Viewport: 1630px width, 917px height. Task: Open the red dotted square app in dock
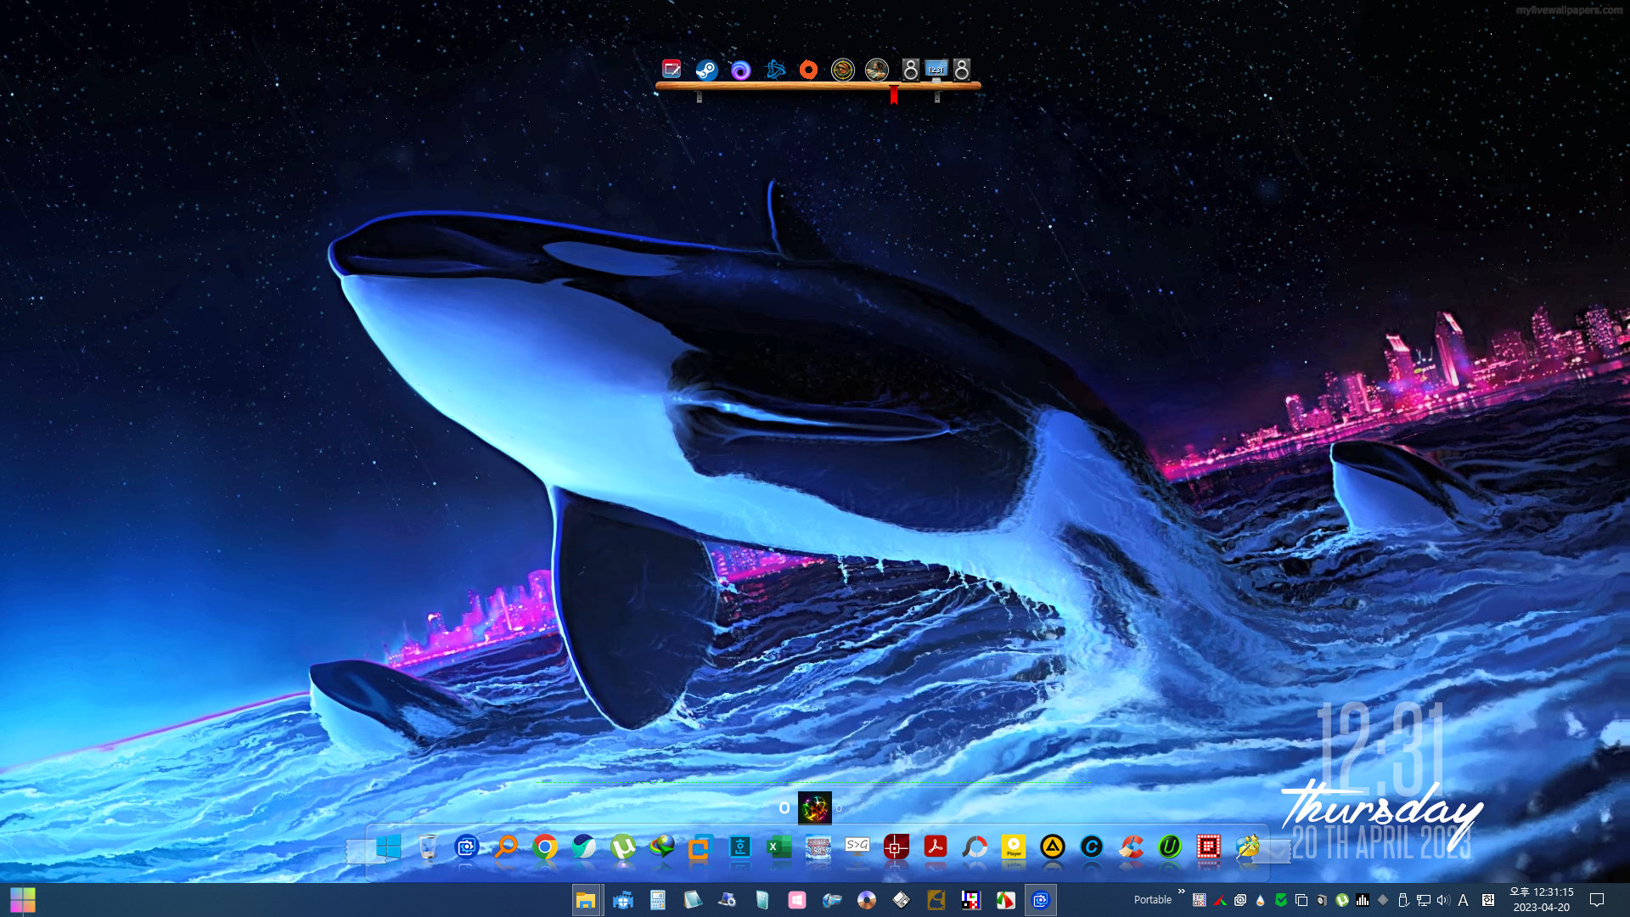[x=1209, y=847]
